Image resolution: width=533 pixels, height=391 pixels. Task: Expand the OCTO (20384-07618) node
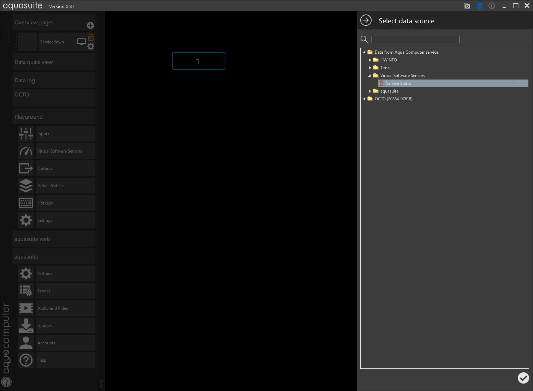(x=364, y=99)
